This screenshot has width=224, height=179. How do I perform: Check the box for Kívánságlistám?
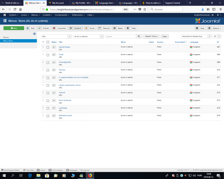(x=48, y=63)
